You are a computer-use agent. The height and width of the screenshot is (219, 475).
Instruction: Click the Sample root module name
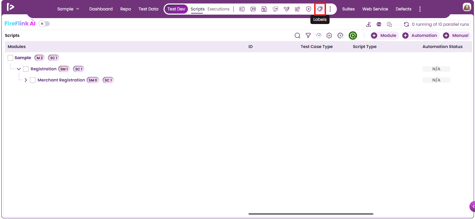[x=23, y=58]
